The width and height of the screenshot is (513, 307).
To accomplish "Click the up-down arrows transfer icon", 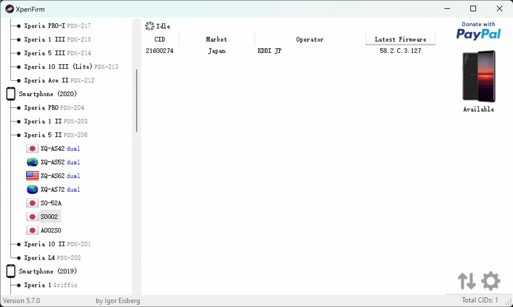I will [467, 281].
